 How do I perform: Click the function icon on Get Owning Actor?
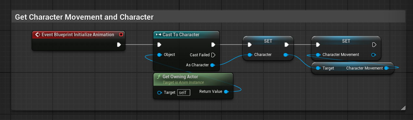pos(158,77)
